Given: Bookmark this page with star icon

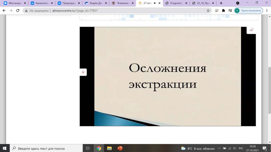Looking at the screenshot, I should click(x=208, y=11).
